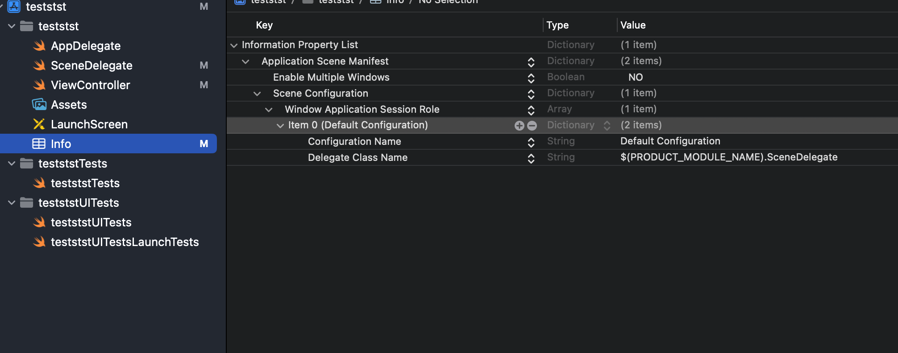The width and height of the screenshot is (898, 353).
Task: Click the minus button on Item 0 row
Action: click(x=532, y=126)
